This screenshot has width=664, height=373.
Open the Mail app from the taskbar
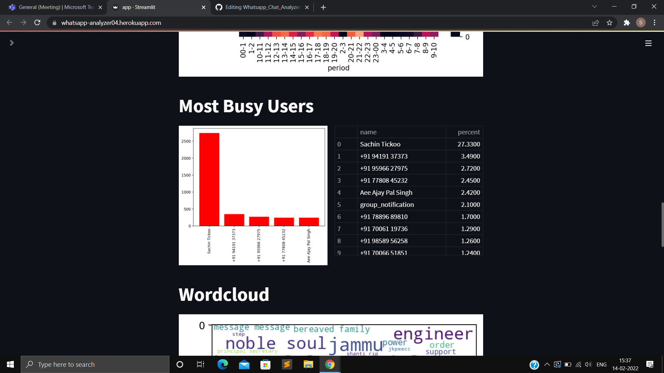244,364
